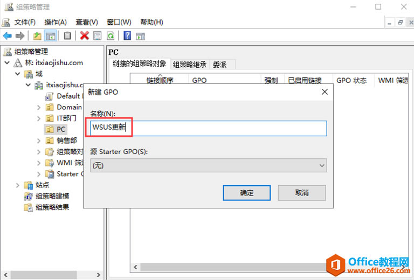Expand the IT部门 node
This screenshot has width=414, height=280.
point(39,118)
